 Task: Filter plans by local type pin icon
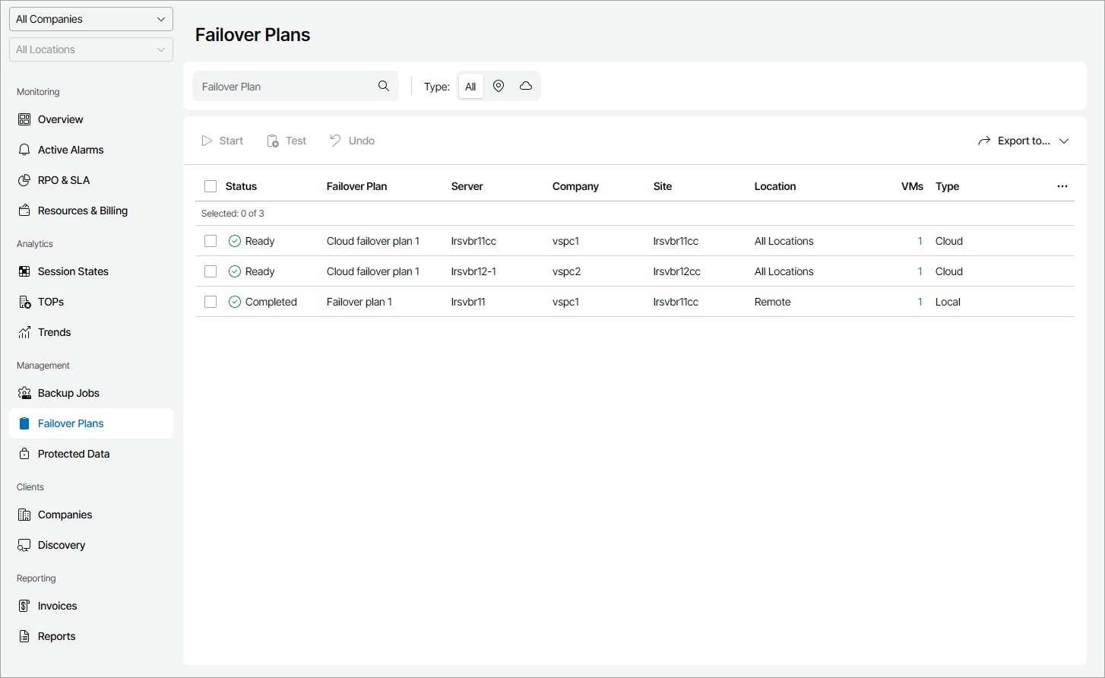pyautogui.click(x=499, y=87)
